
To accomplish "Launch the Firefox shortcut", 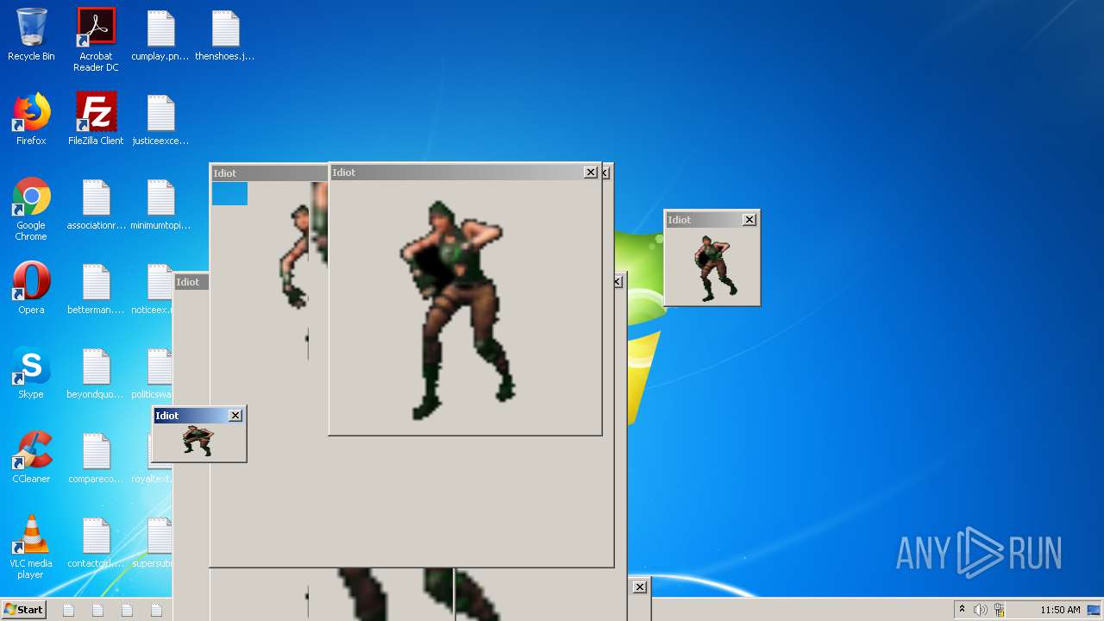I will tap(31, 119).
